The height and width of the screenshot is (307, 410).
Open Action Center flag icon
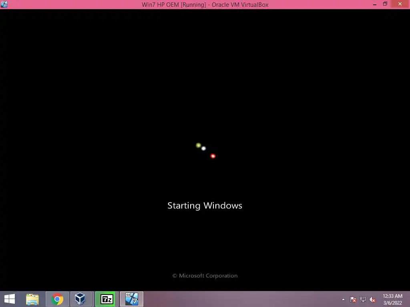(x=353, y=299)
